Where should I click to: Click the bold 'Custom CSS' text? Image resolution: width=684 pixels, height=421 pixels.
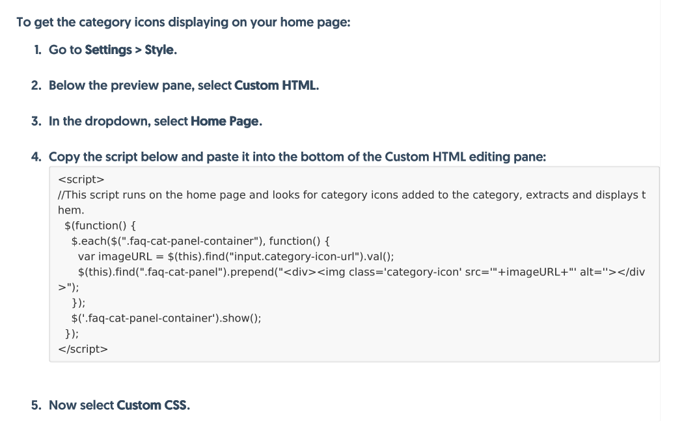click(x=153, y=405)
